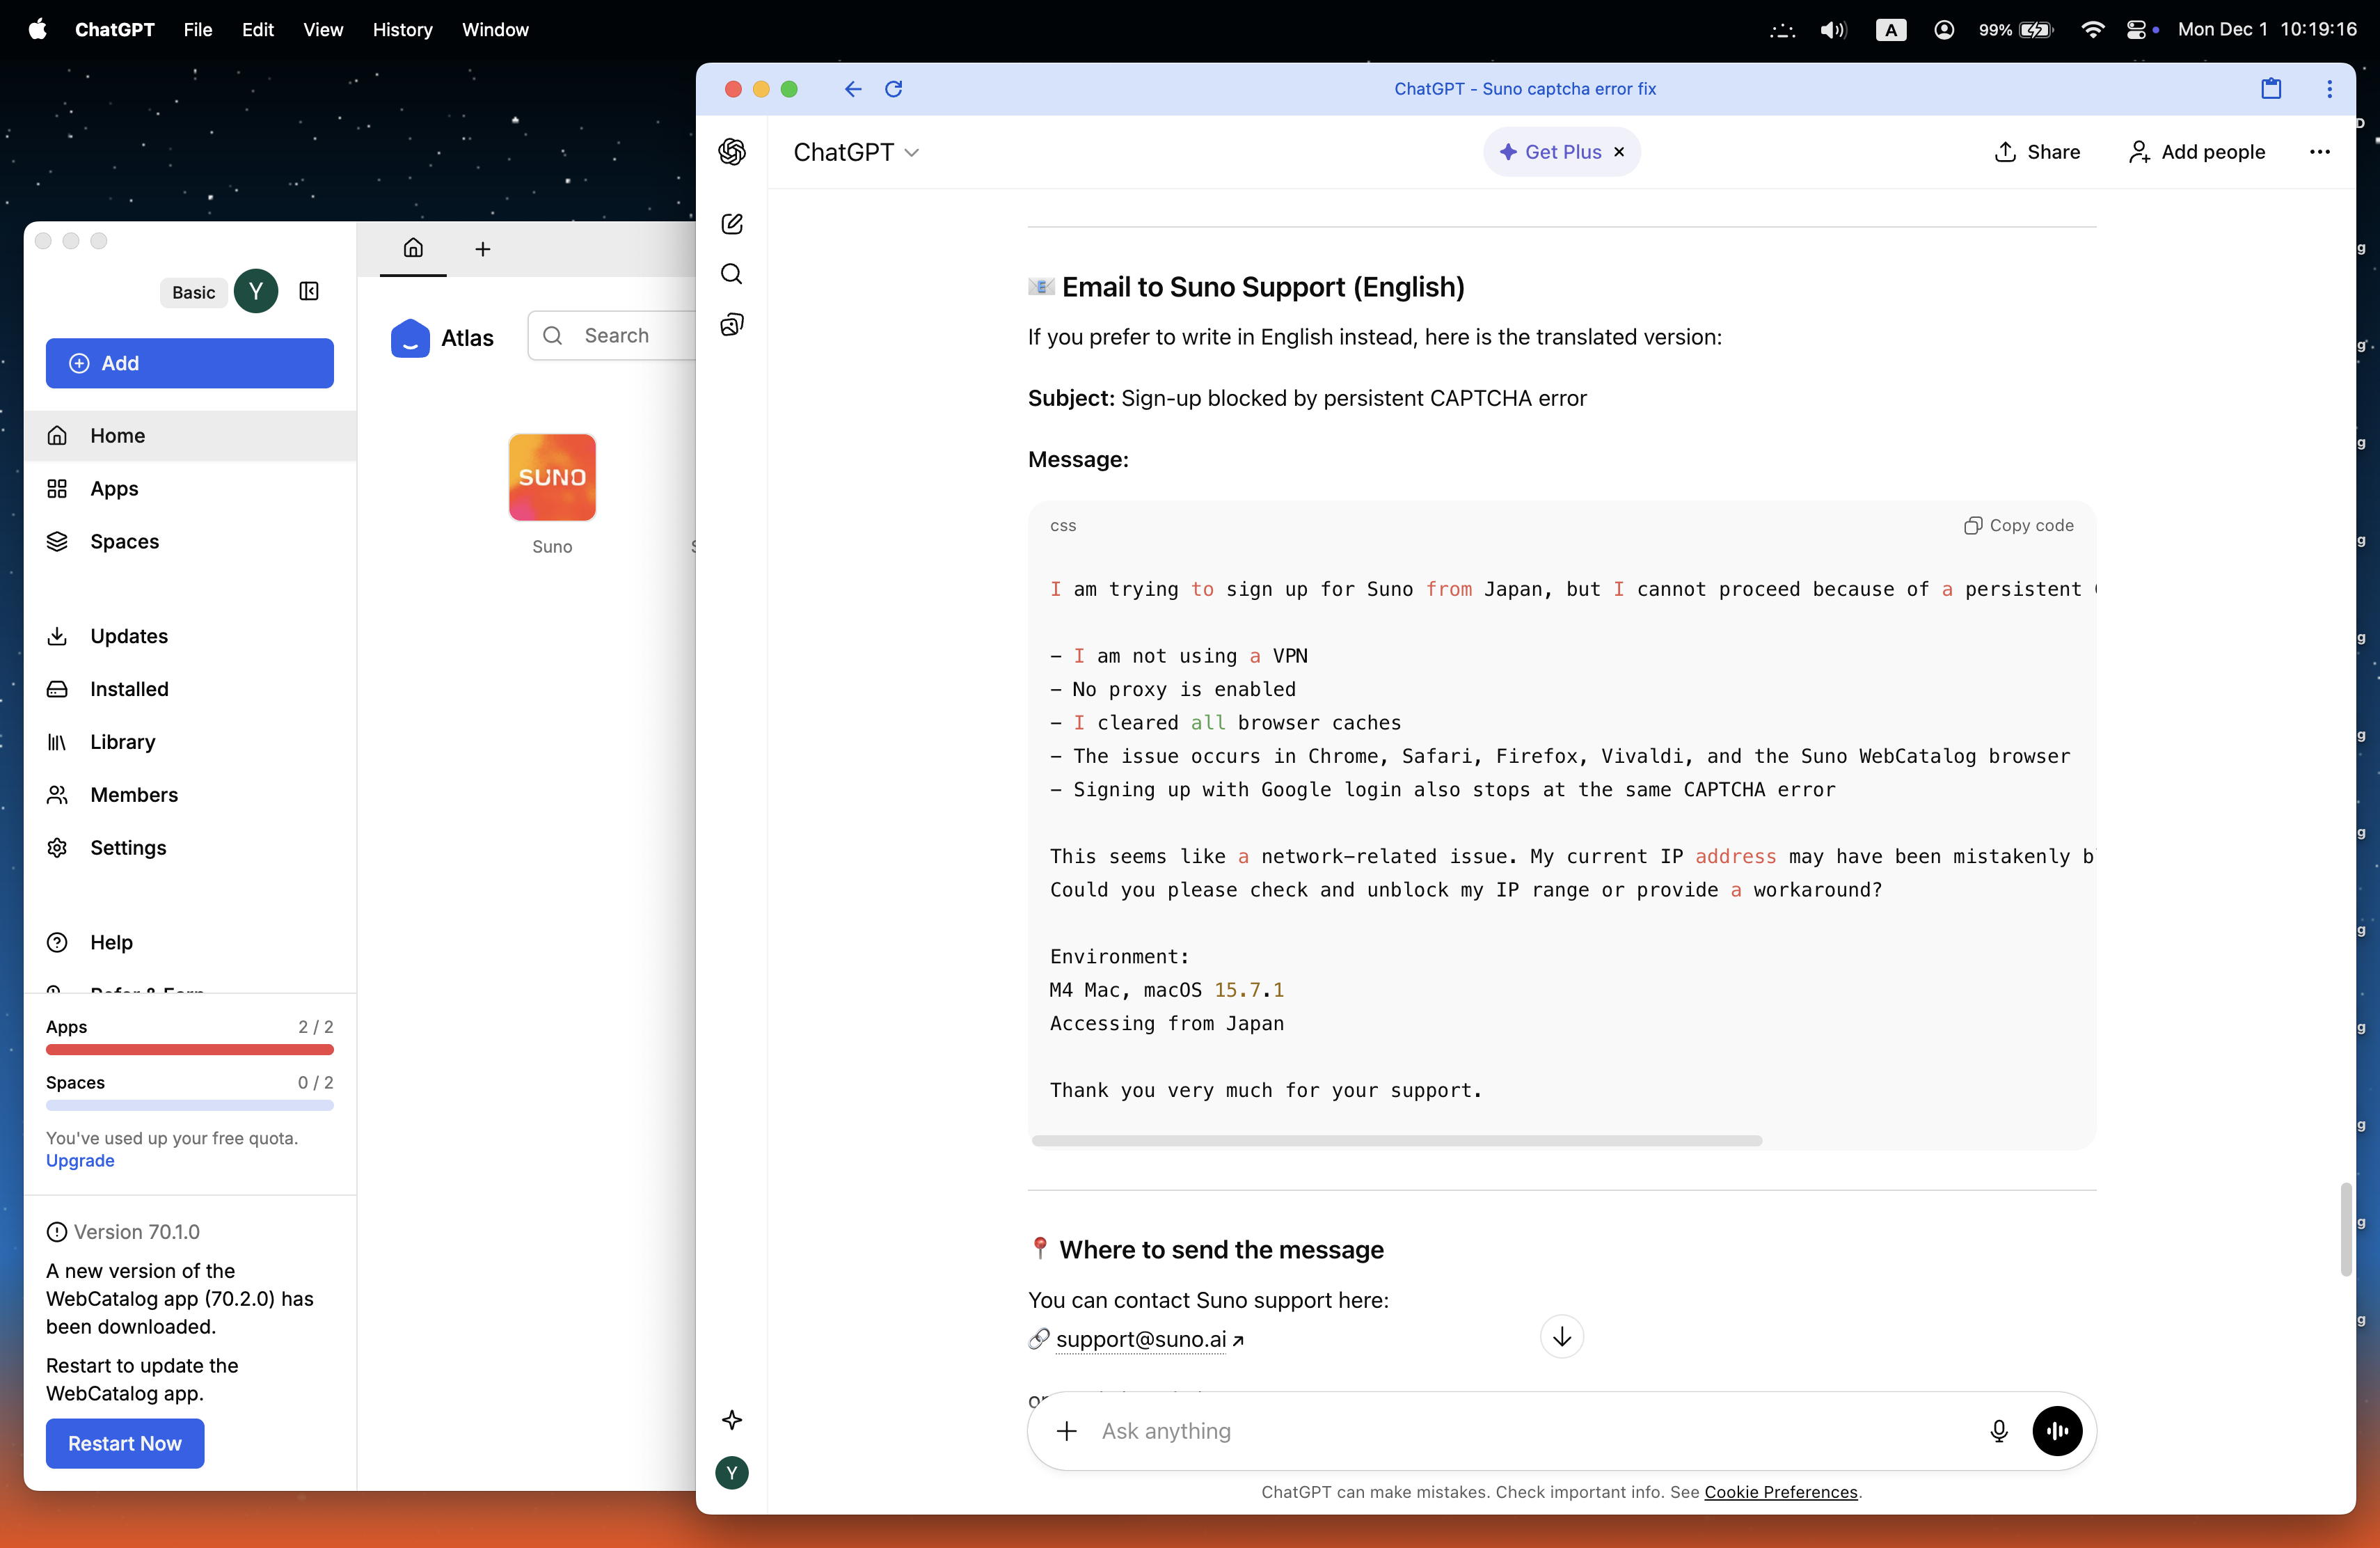
Task: Open the attachment plus menu in the prompt box
Action: 1067,1431
